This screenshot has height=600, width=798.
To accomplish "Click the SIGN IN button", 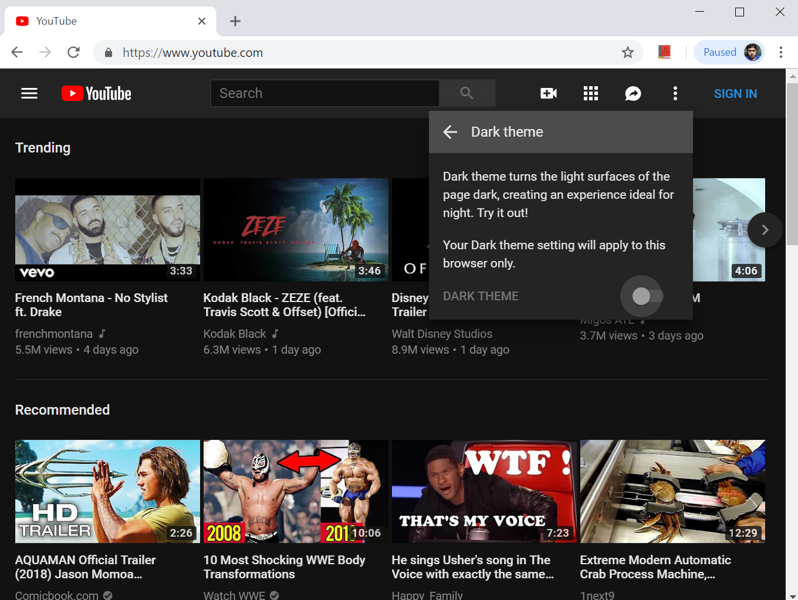I will point(735,93).
